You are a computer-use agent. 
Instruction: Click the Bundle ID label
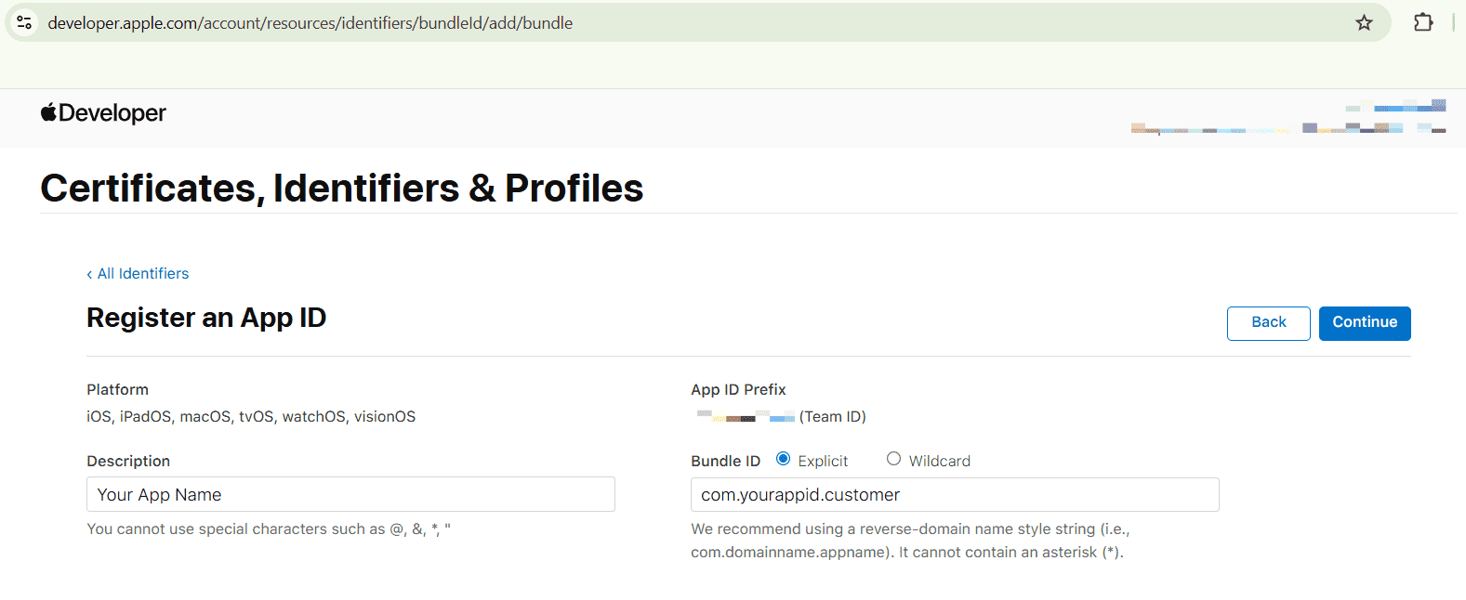(725, 462)
